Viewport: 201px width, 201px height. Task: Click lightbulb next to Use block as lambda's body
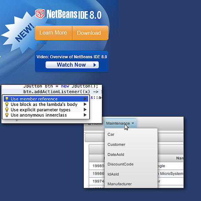(x=7, y=104)
